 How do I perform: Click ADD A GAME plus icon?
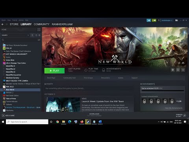(3, 116)
